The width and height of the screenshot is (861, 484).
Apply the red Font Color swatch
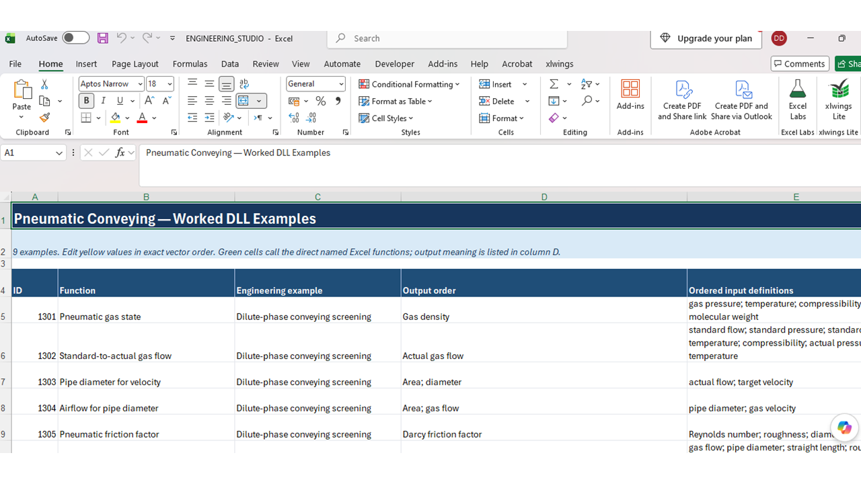142,118
